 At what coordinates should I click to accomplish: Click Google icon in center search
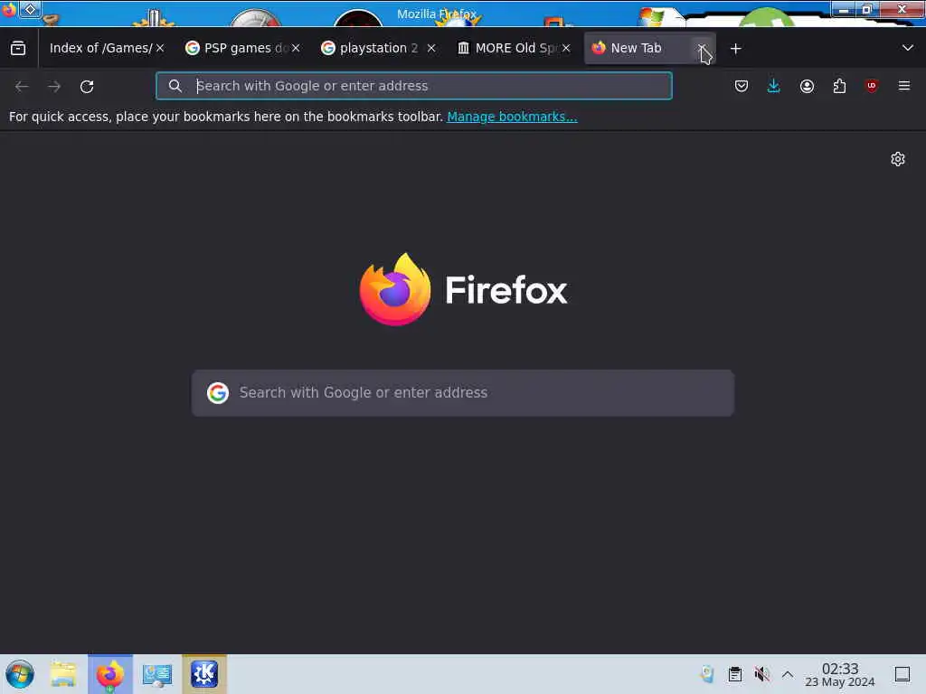218,393
